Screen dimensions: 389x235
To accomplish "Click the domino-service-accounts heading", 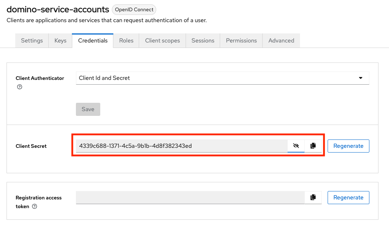I will (58, 9).
